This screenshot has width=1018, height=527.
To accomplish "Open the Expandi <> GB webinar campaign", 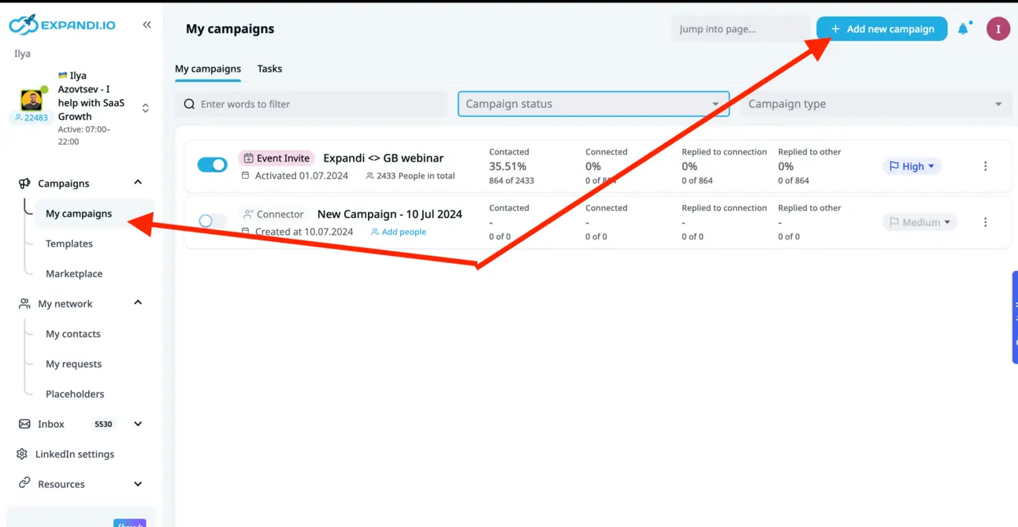I will point(383,158).
